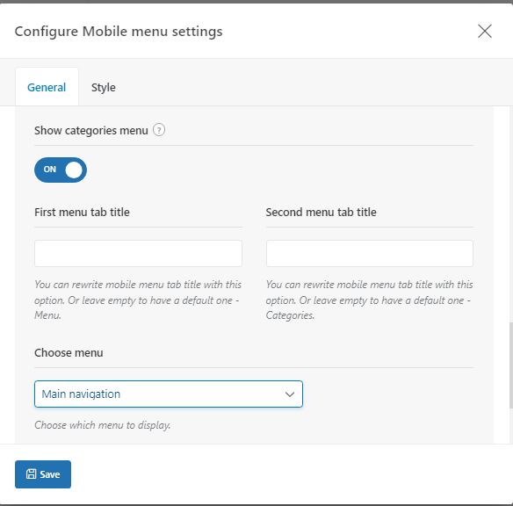
Task: Click the help icon beside Show categories menu
Action: pyautogui.click(x=159, y=130)
